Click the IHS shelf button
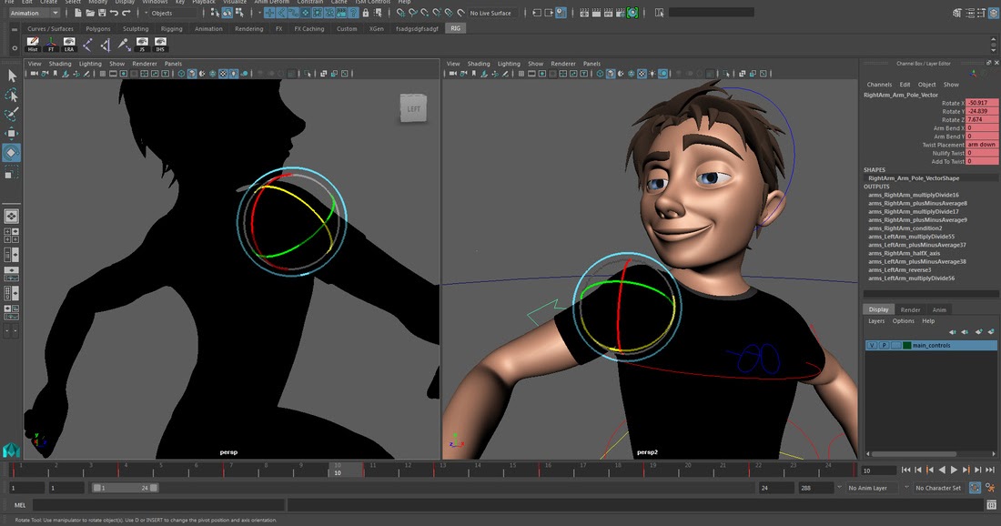 click(160, 44)
